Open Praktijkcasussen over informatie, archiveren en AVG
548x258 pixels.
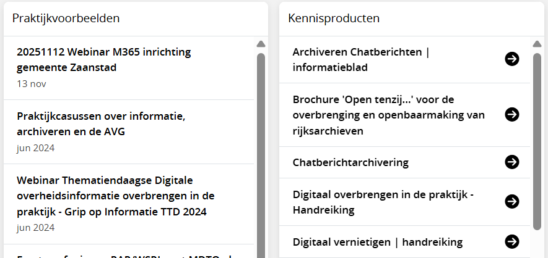pos(101,123)
